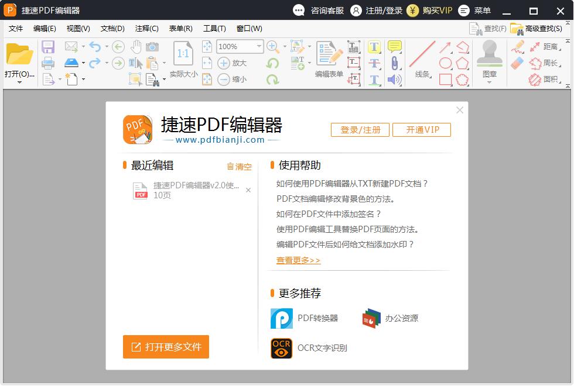The width and height of the screenshot is (574, 386).
Task: Select the rectangle shape tool
Action: 446,80
